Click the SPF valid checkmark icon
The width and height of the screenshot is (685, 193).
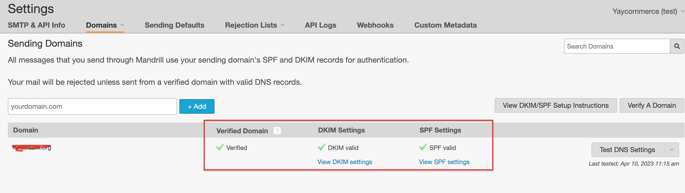point(423,147)
